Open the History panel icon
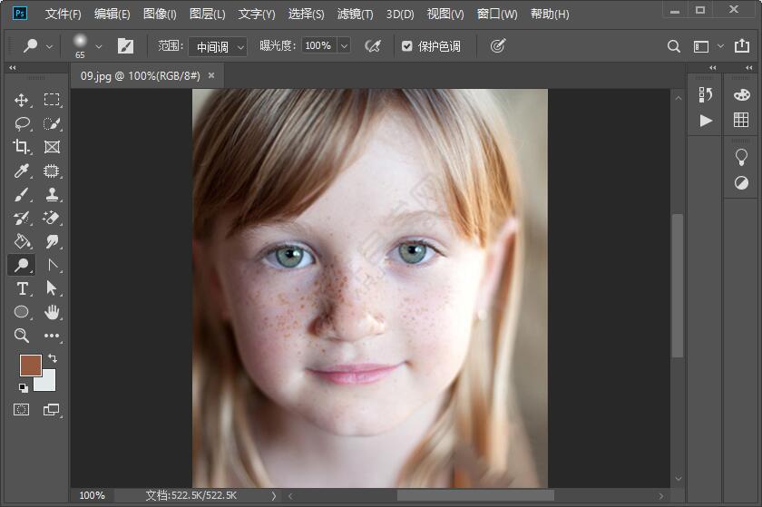Screen dimensions: 762x507 coord(706,95)
